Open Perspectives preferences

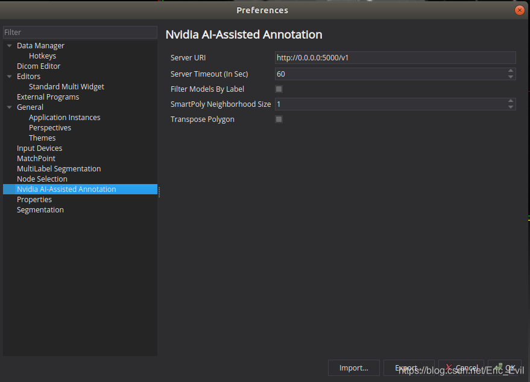click(x=49, y=127)
